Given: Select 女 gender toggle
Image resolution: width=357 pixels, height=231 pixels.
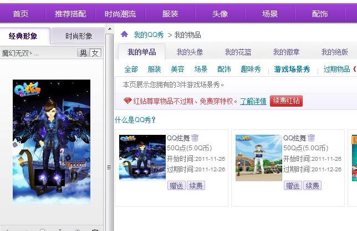Looking at the screenshot, I should [95, 53].
